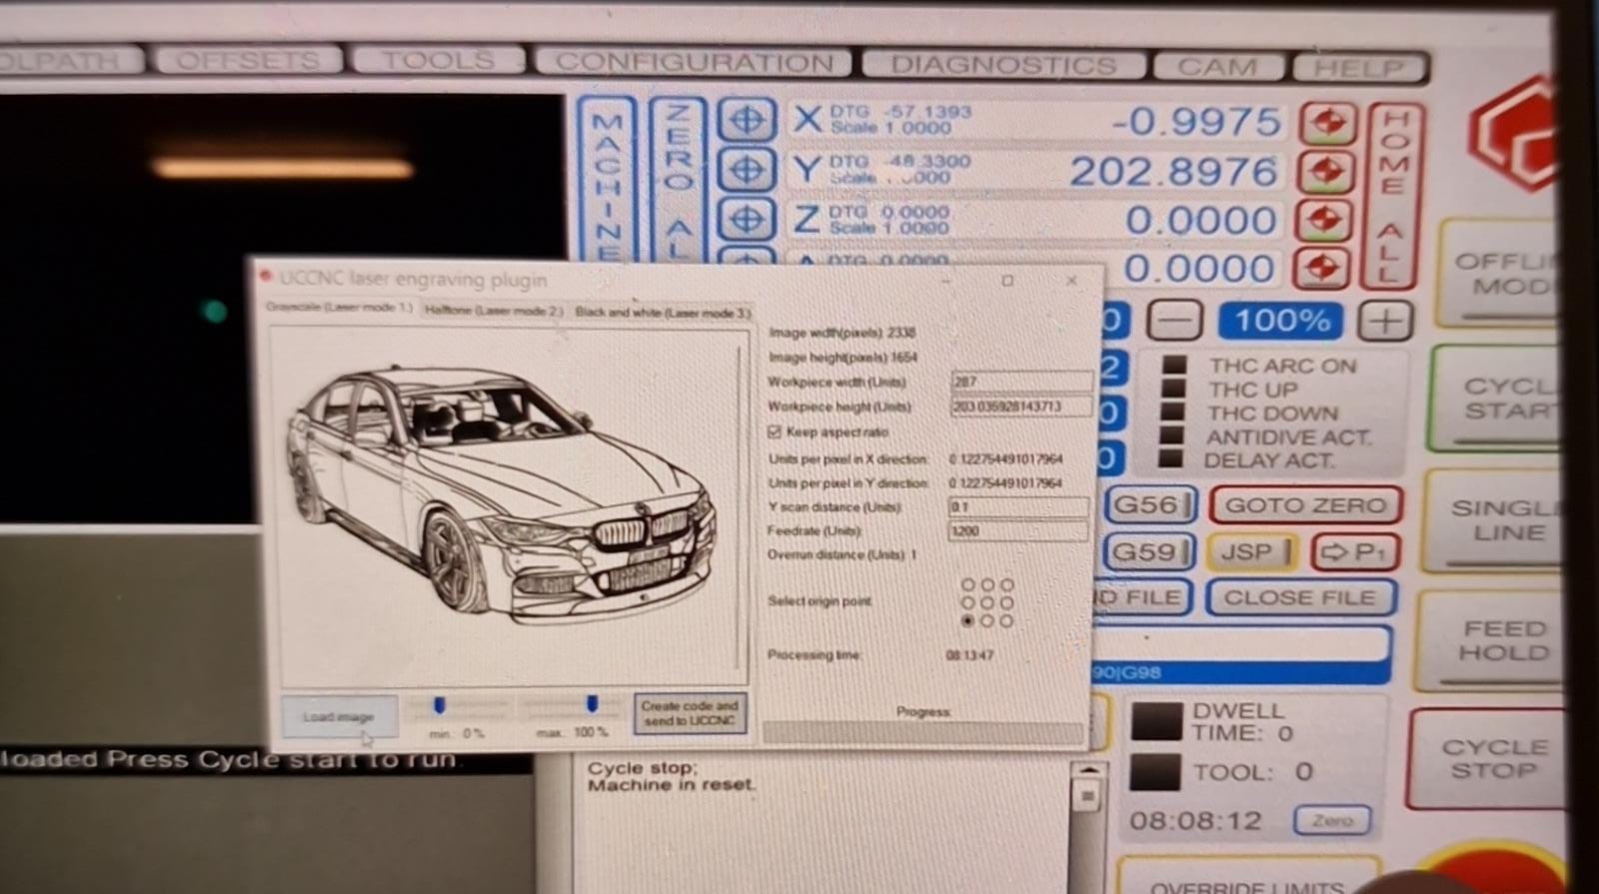The height and width of the screenshot is (894, 1599).
Task: Open the CAM tab
Action: coord(1217,66)
